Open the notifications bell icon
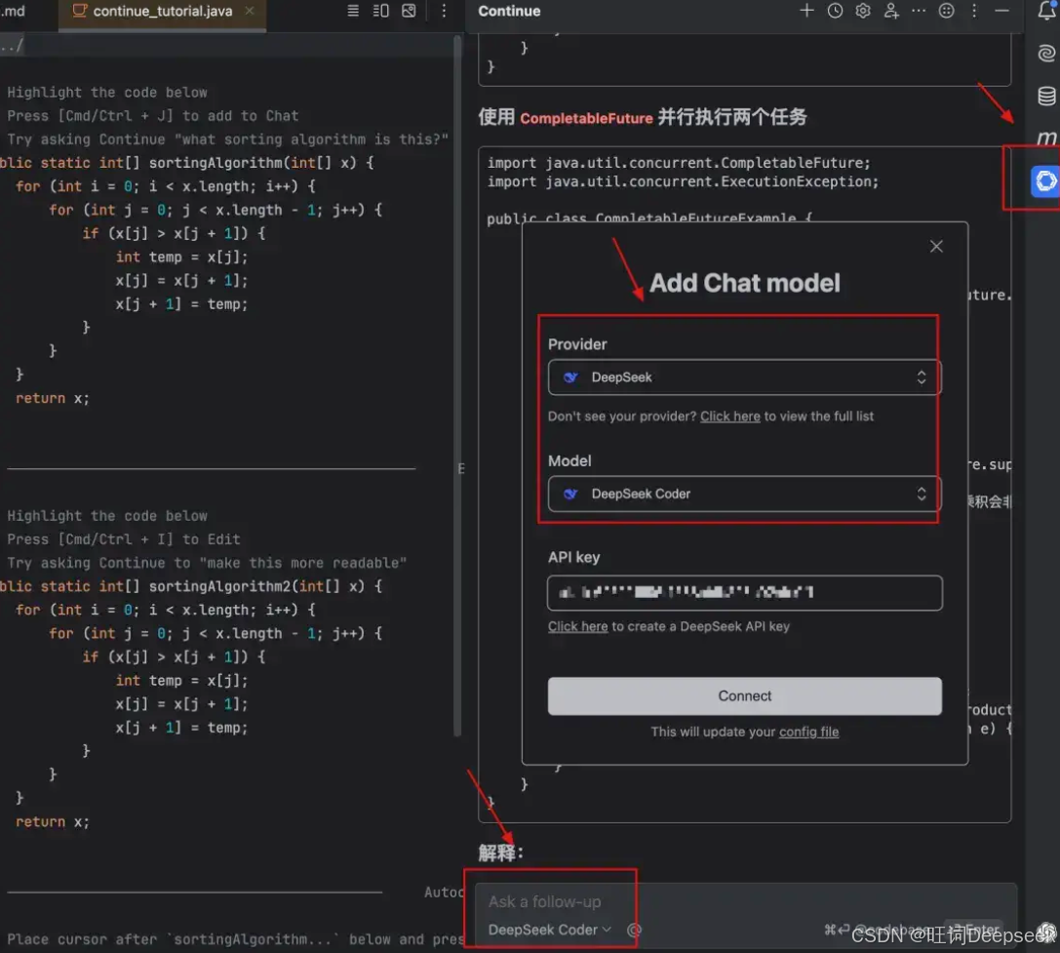 [1046, 11]
